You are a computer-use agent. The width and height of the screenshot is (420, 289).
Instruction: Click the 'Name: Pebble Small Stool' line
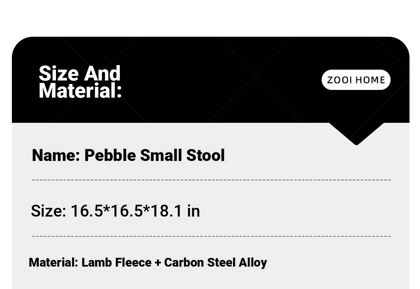(x=128, y=155)
